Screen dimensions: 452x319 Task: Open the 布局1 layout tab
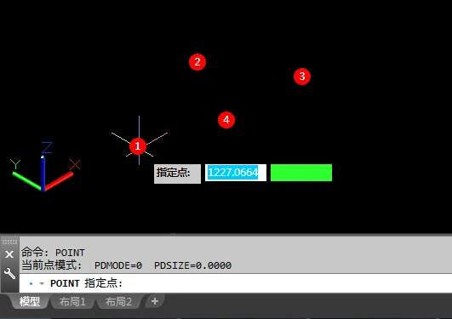tap(72, 302)
